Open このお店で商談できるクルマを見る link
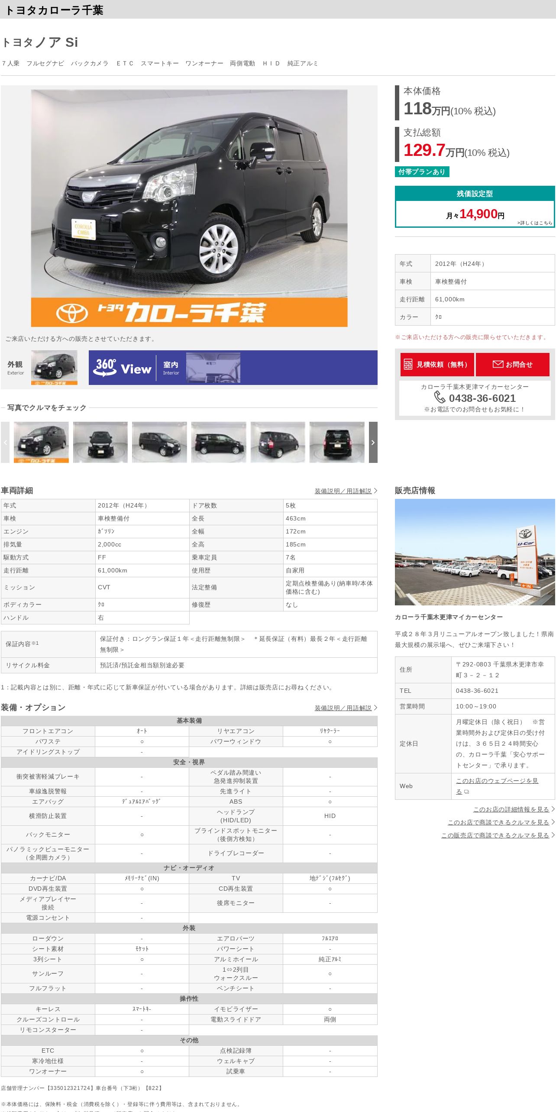Image resolution: width=556 pixels, height=1112 pixels. [498, 822]
